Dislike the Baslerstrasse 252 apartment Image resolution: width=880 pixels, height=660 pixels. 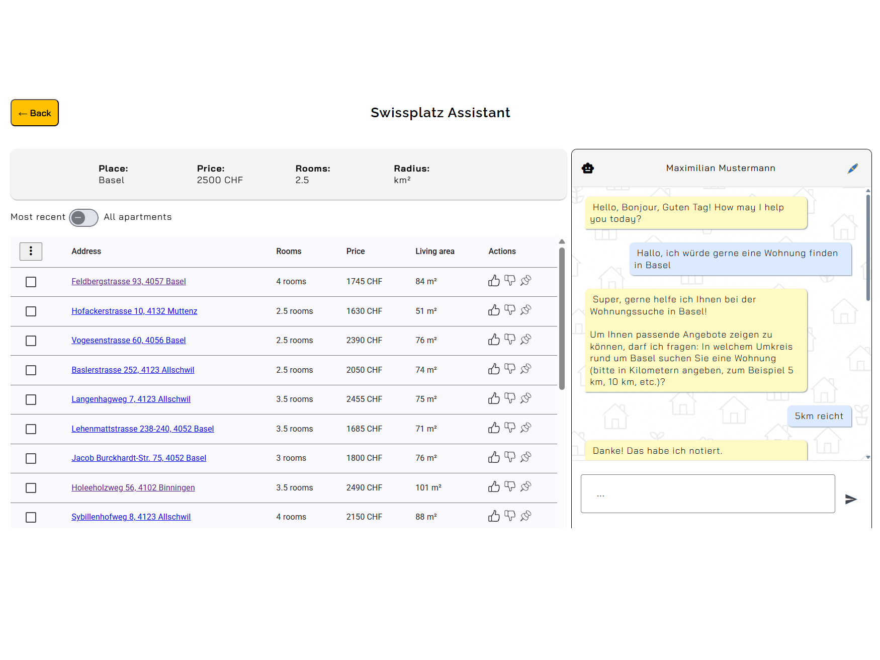click(x=510, y=369)
